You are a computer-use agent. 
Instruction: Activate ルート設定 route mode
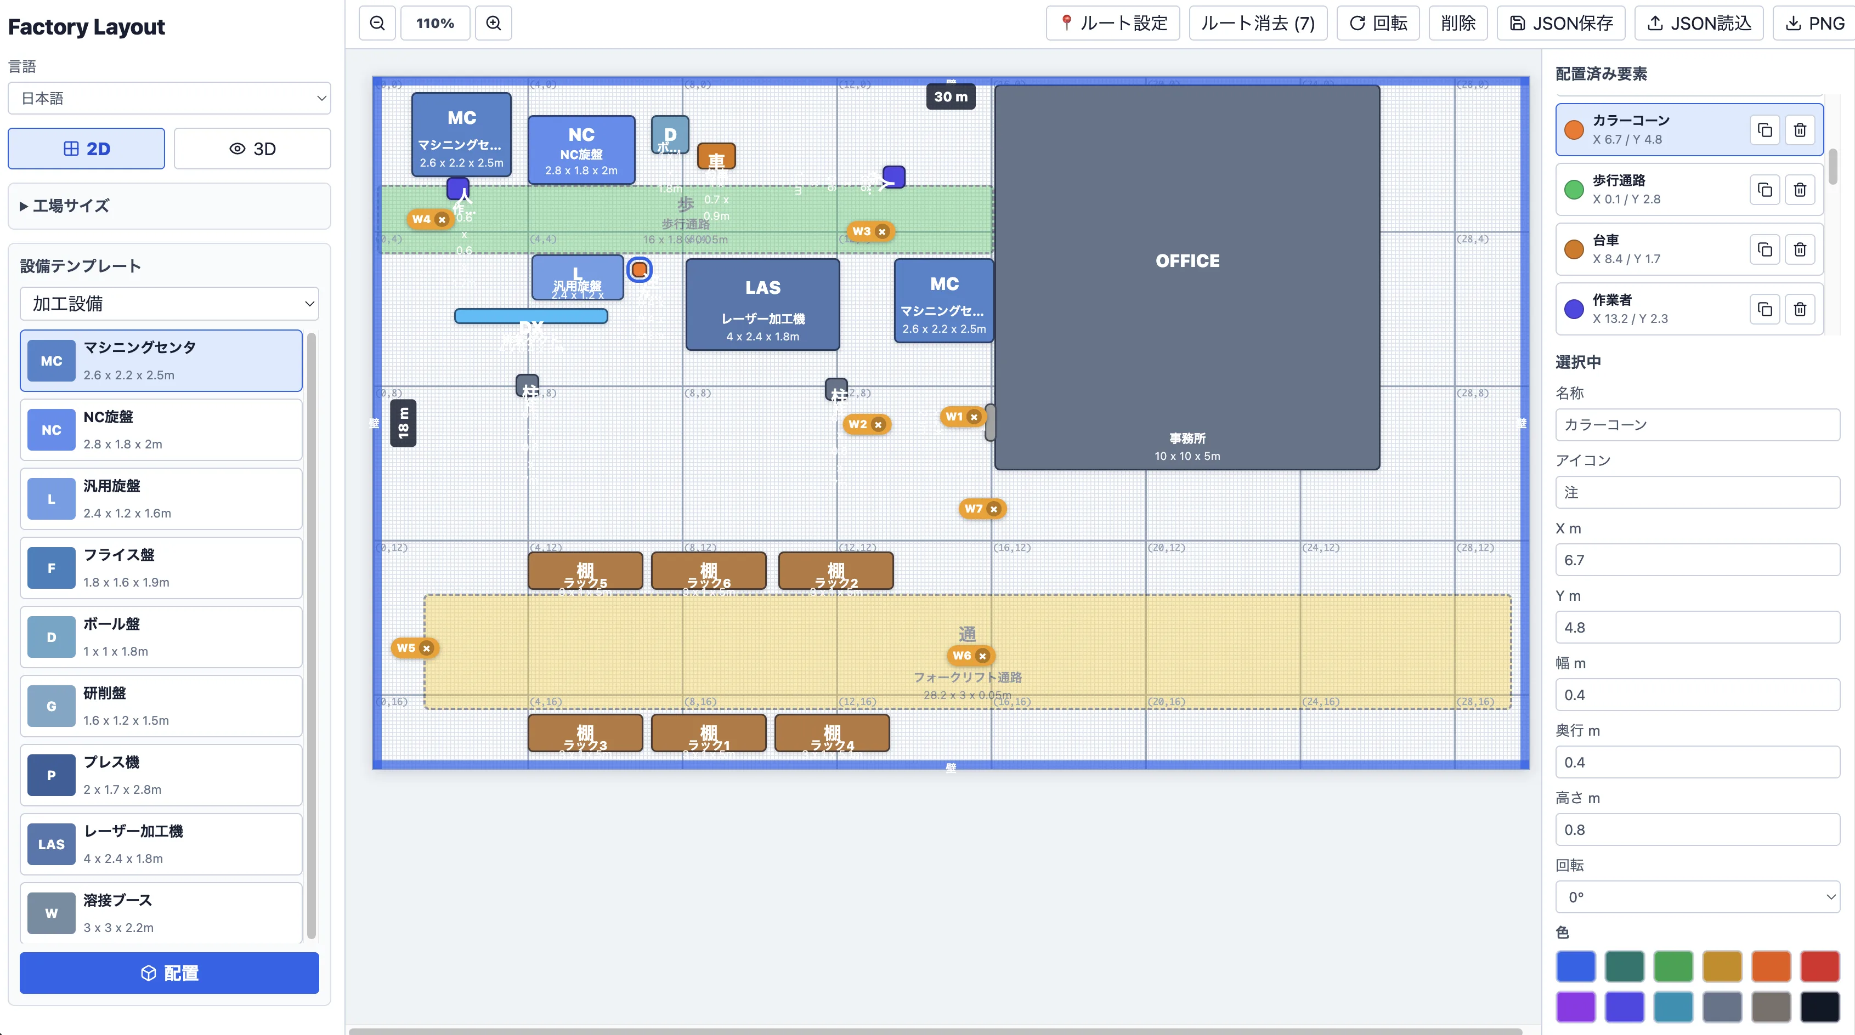tap(1112, 23)
